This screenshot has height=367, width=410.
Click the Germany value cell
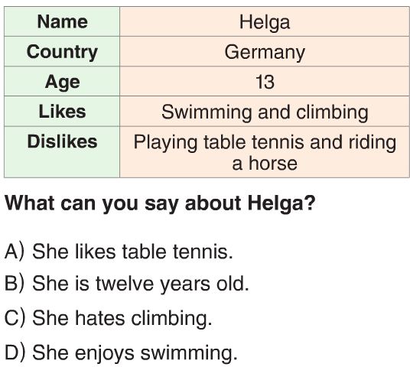click(x=265, y=51)
